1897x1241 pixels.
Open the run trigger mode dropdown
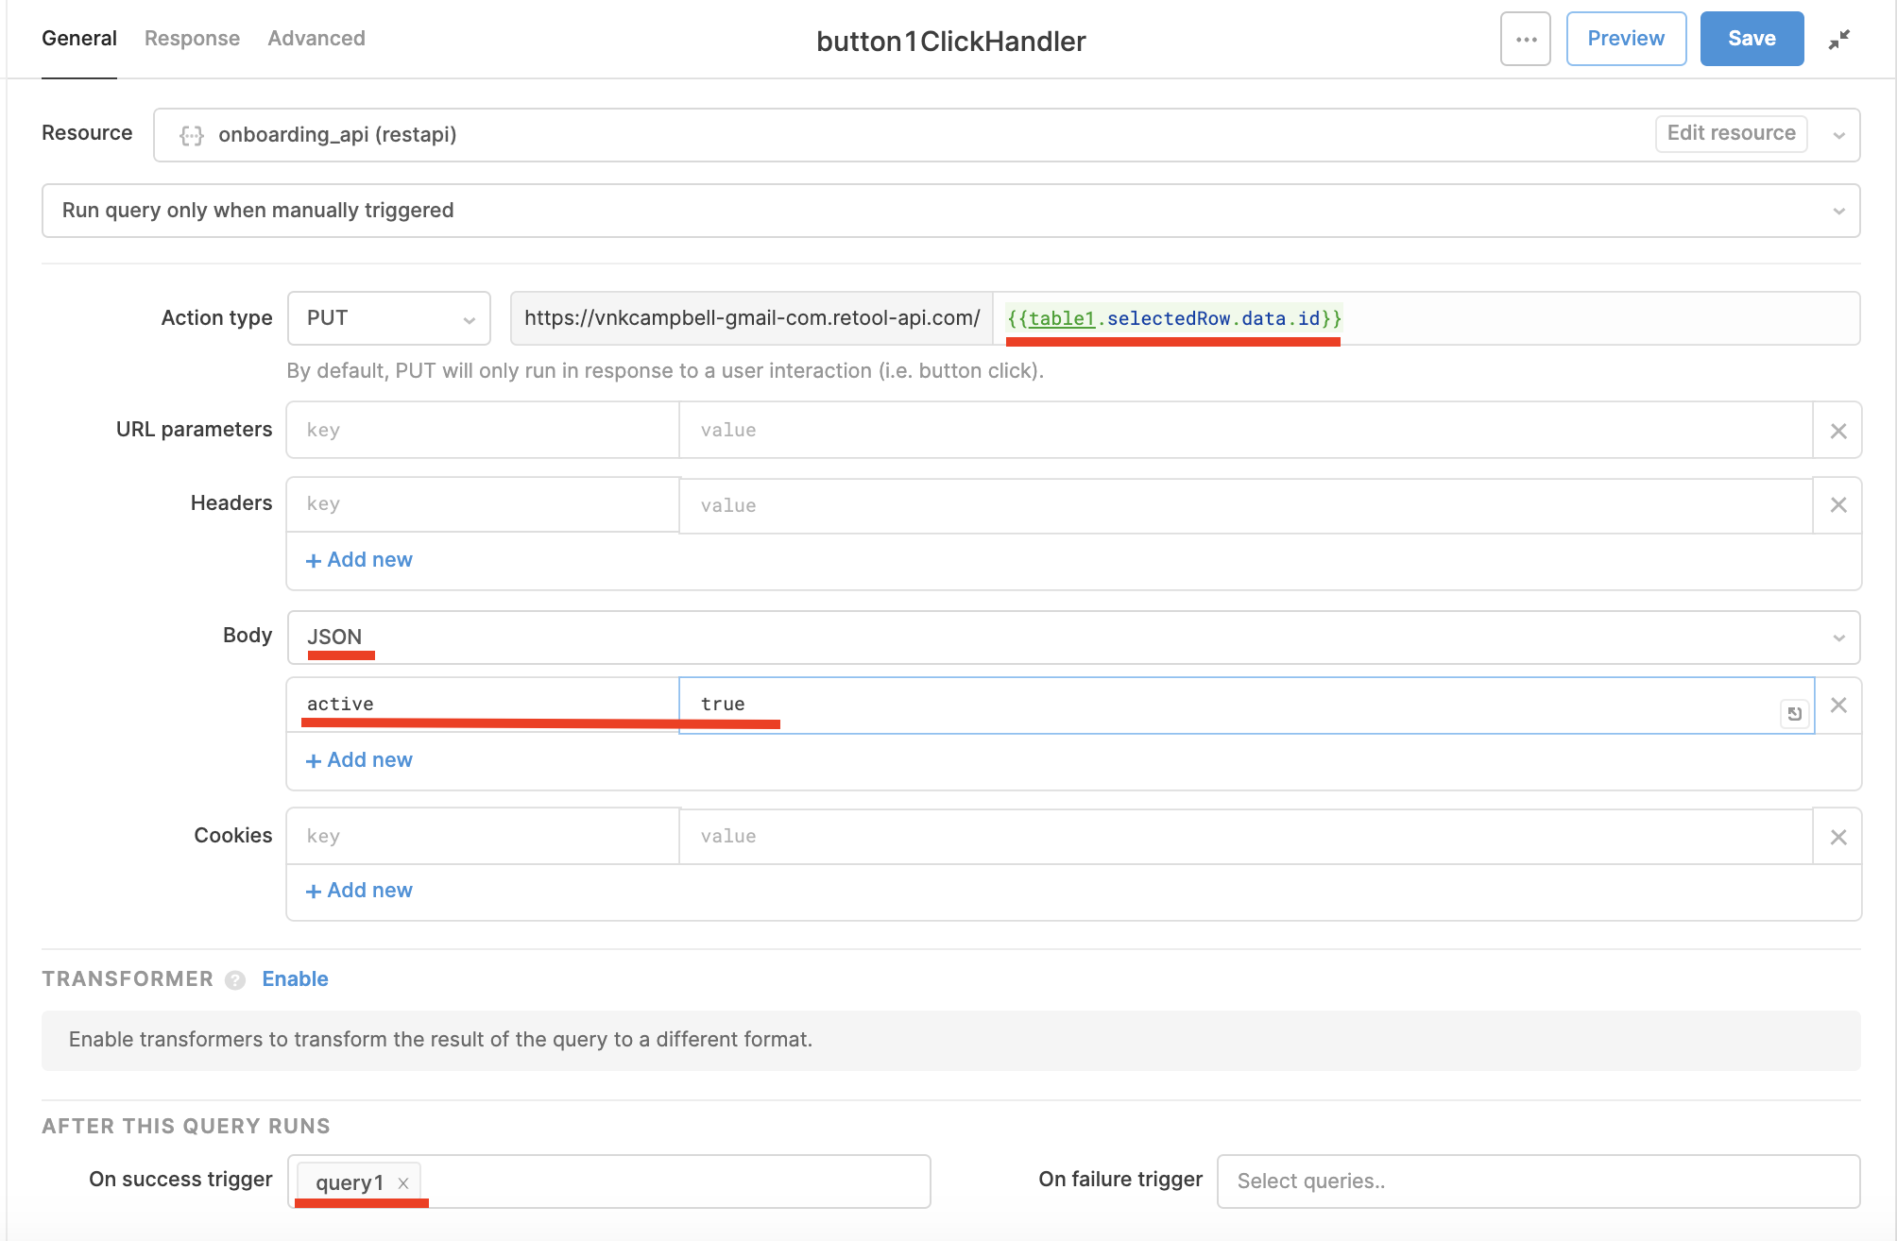(x=950, y=211)
